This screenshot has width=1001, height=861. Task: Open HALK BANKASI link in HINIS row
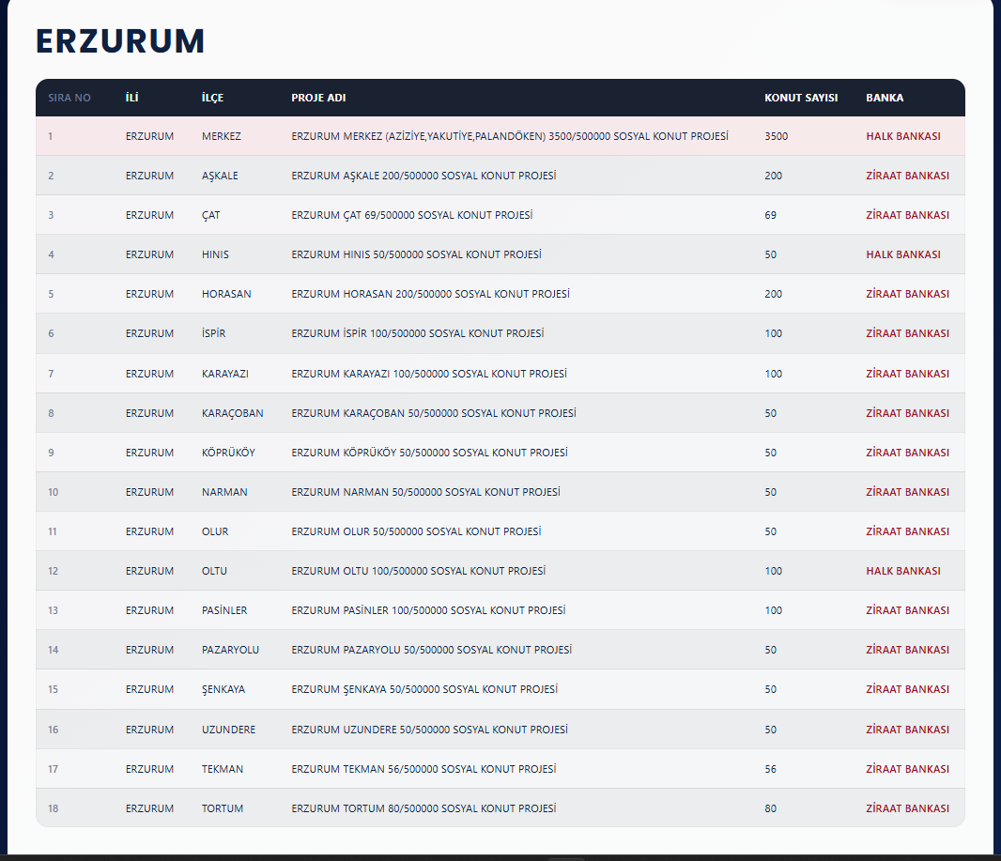pyautogui.click(x=902, y=254)
